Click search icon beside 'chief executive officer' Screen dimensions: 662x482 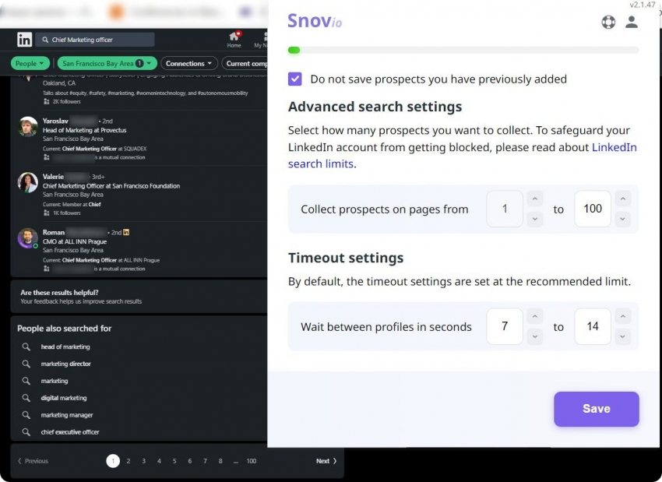pos(26,431)
